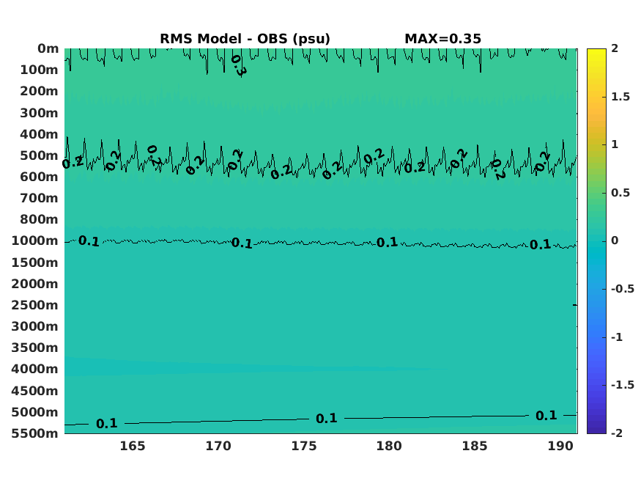Viewport: 641px width, 481px height.
Task: Click the depth axis label '2000m'
Action: pos(34,284)
